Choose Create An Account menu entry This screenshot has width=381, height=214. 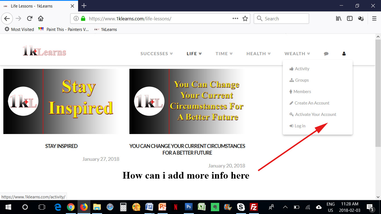[312, 103]
